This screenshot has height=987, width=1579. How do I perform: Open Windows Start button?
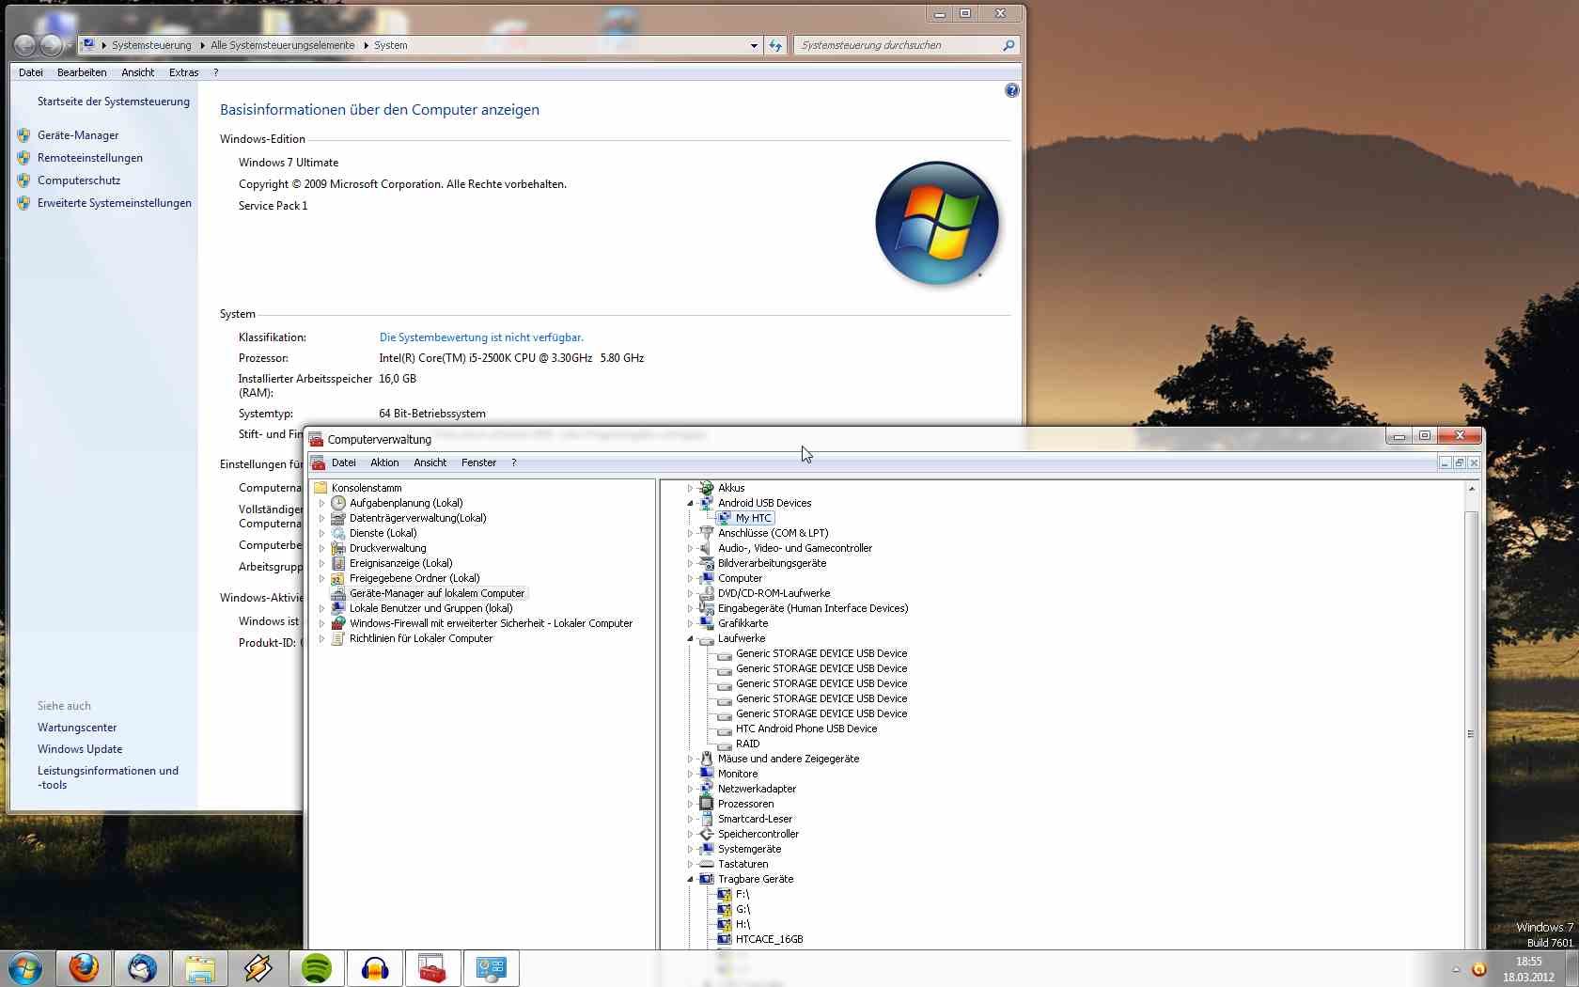pyautogui.click(x=25, y=968)
